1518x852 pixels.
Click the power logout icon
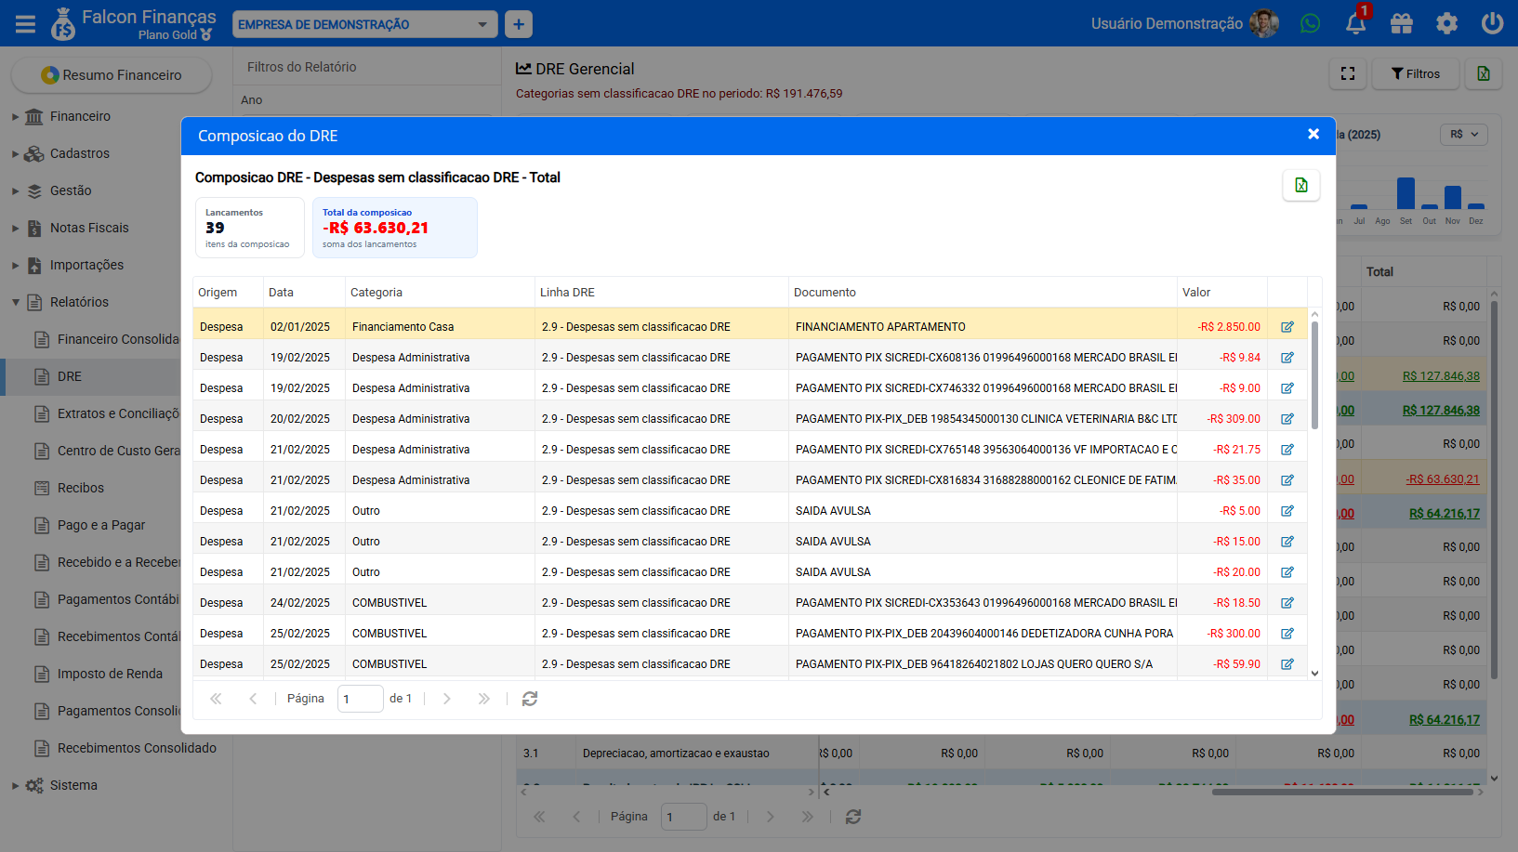[x=1492, y=23]
